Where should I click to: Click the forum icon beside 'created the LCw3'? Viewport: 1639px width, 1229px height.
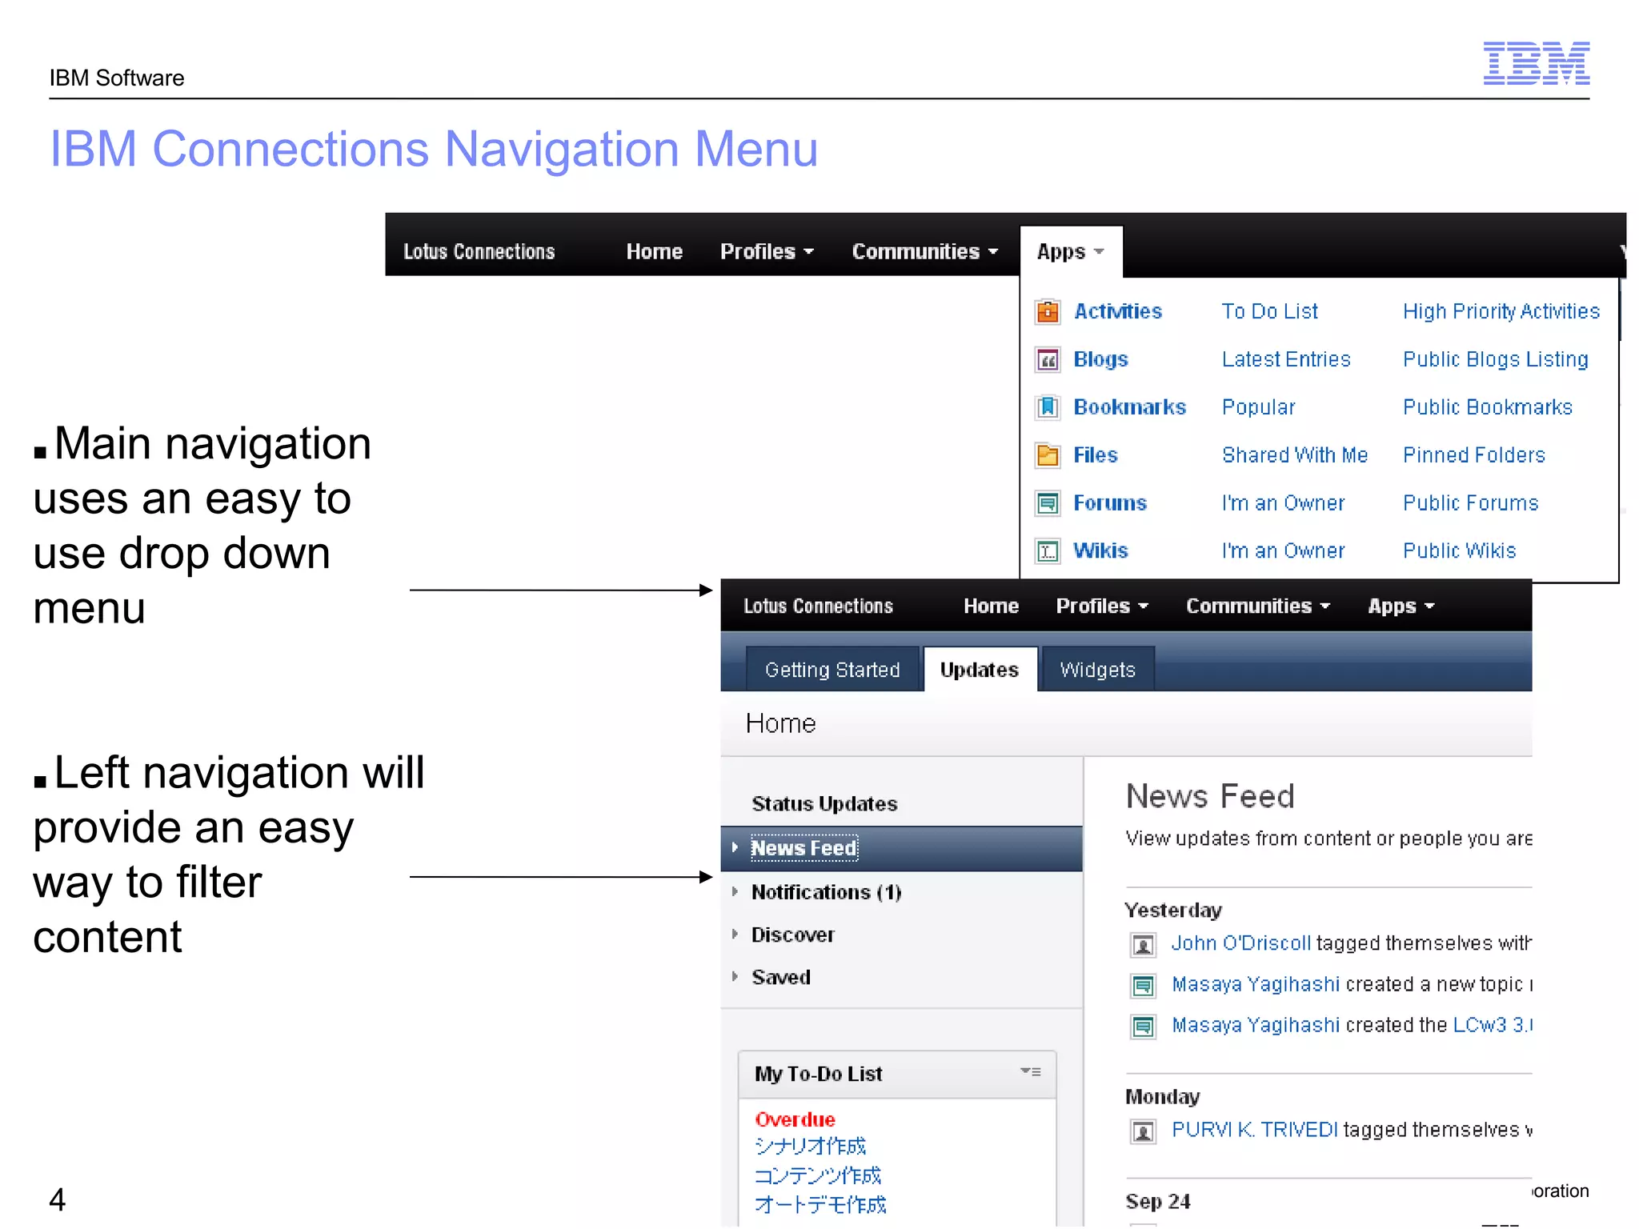1143,1026
